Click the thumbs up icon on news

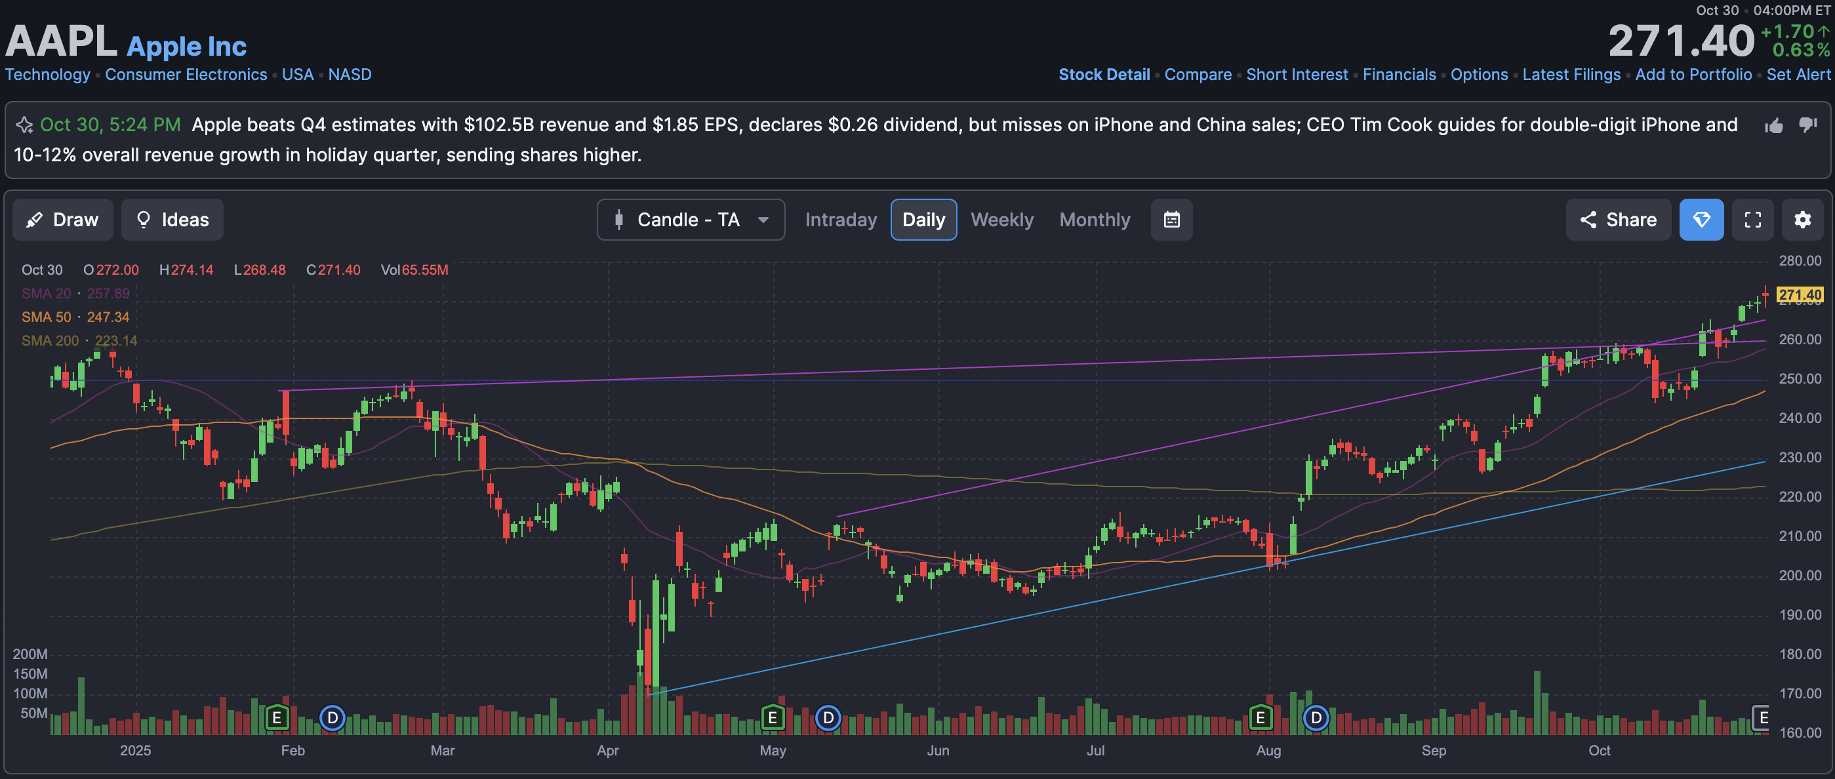[x=1774, y=126]
